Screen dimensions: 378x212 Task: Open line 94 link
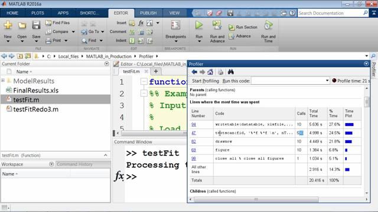194,124
